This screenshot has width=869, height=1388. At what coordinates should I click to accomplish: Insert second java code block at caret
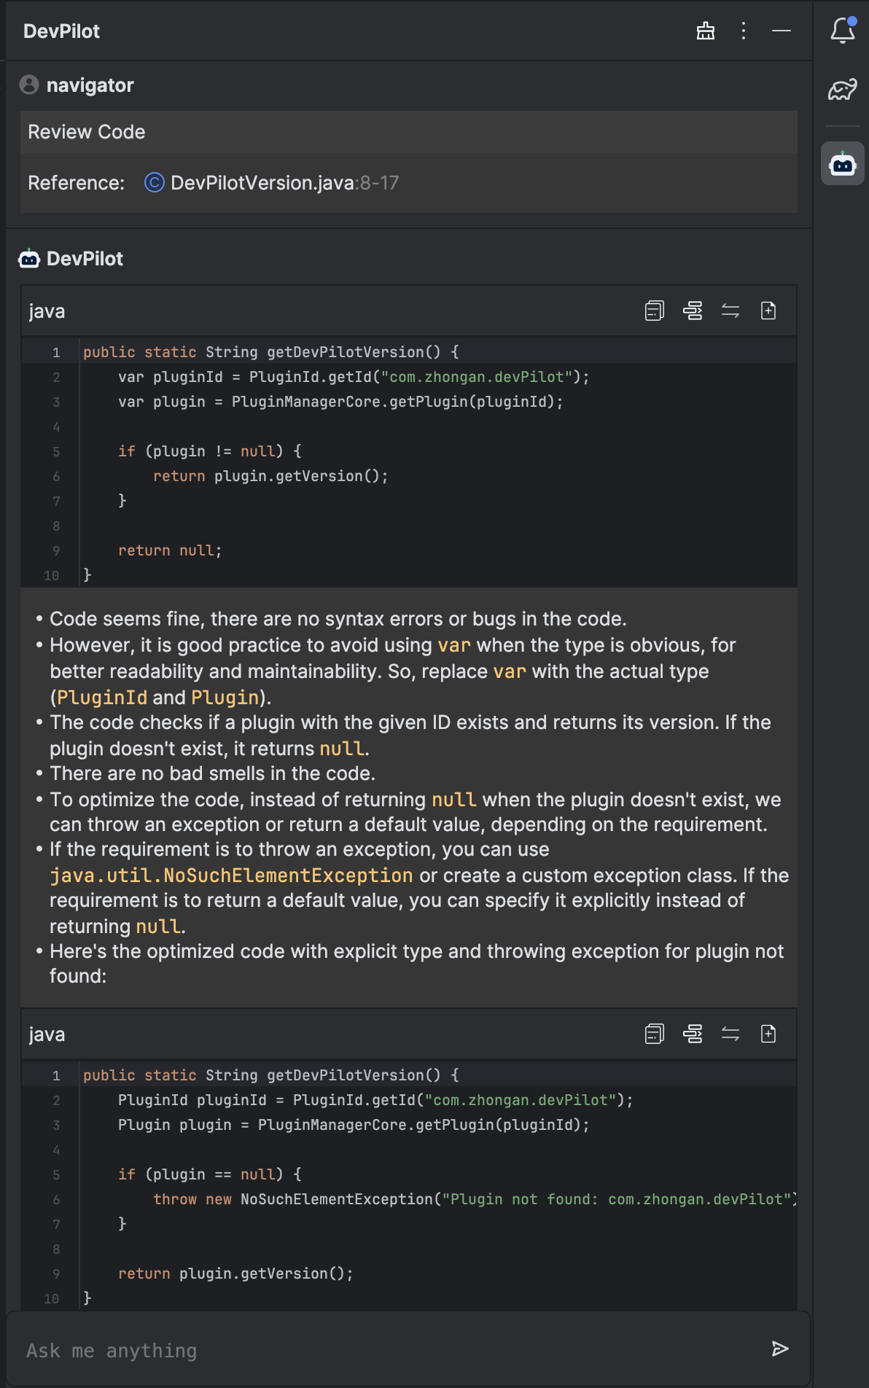point(693,1034)
